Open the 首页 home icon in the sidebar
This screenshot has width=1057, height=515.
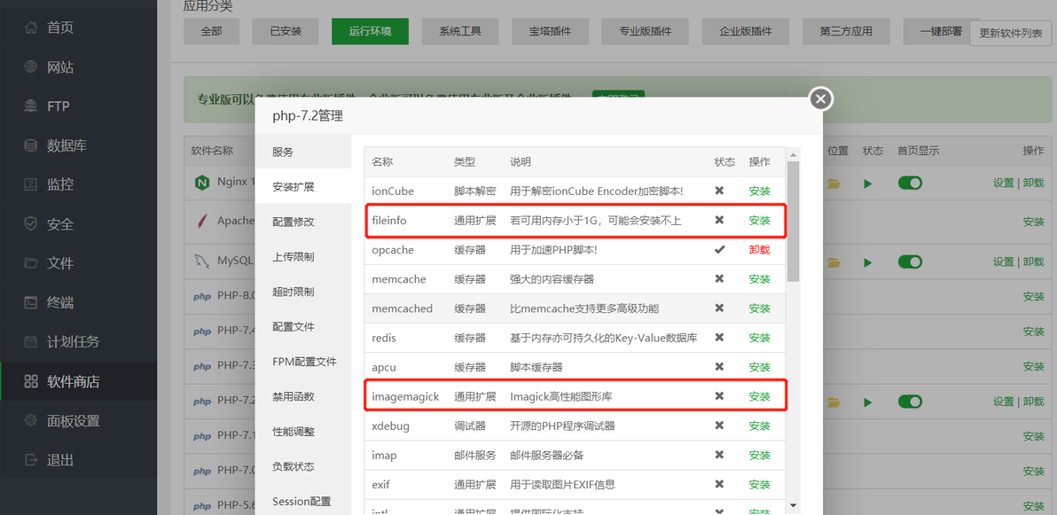pos(30,27)
